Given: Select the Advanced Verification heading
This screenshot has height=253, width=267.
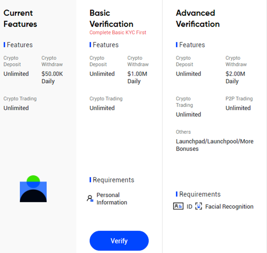Looking at the screenshot, I should pos(198,18).
